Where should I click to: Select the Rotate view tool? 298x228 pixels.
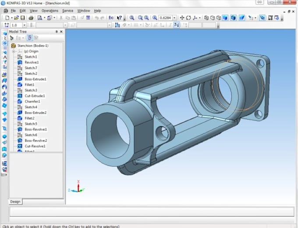pyautogui.click(x=188, y=18)
